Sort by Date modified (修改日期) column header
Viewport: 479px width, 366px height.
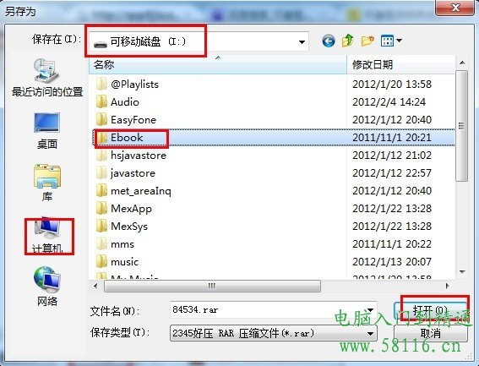[400, 64]
